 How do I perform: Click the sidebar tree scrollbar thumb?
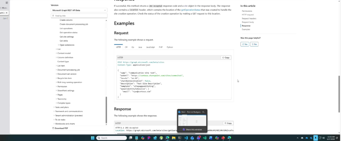[106, 110]
